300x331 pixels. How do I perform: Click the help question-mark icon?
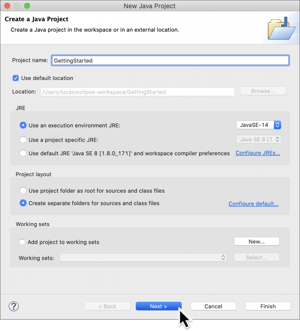pos(13,306)
